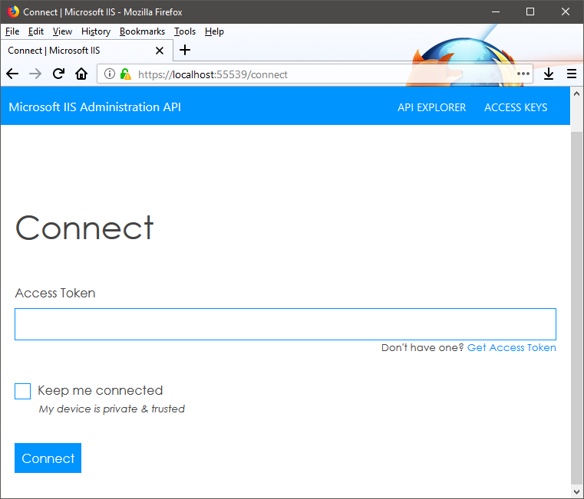
Task: Open the Bookmarks menu
Action: (142, 31)
